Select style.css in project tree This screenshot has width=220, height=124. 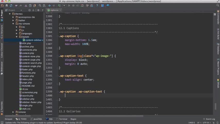click(25, 109)
